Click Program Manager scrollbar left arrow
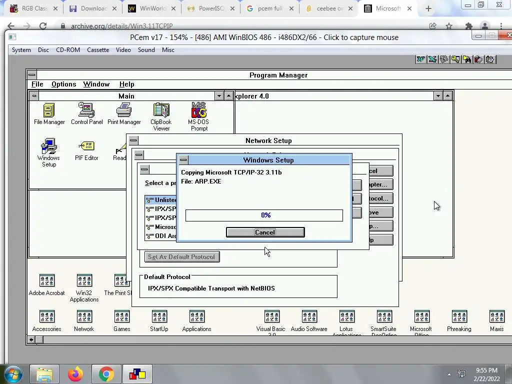 tap(31, 339)
